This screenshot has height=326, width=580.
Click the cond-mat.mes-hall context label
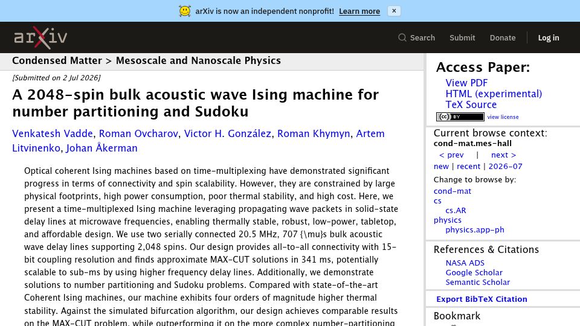click(472, 144)
